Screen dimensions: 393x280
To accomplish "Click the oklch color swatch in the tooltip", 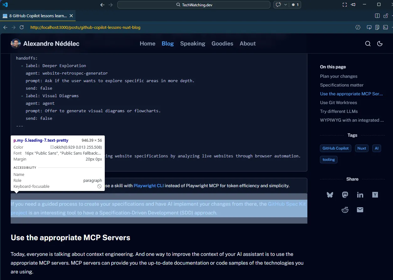I will click(52, 147).
